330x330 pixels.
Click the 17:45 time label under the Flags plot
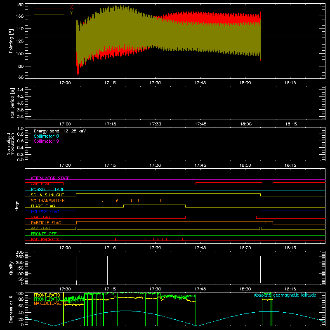pos(200,248)
